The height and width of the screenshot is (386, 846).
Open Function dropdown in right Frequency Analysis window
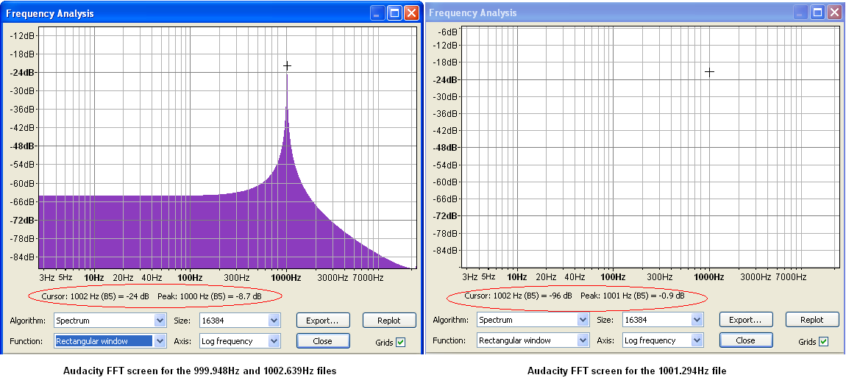tap(533, 340)
